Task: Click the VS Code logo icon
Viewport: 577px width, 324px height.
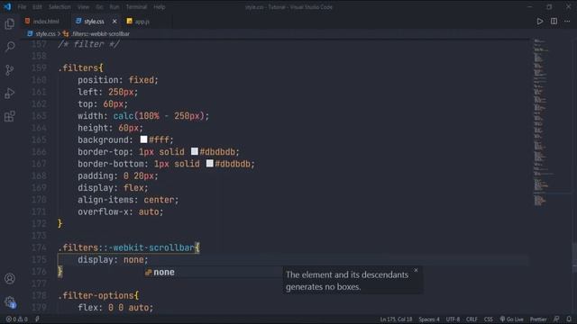Action: point(7,6)
